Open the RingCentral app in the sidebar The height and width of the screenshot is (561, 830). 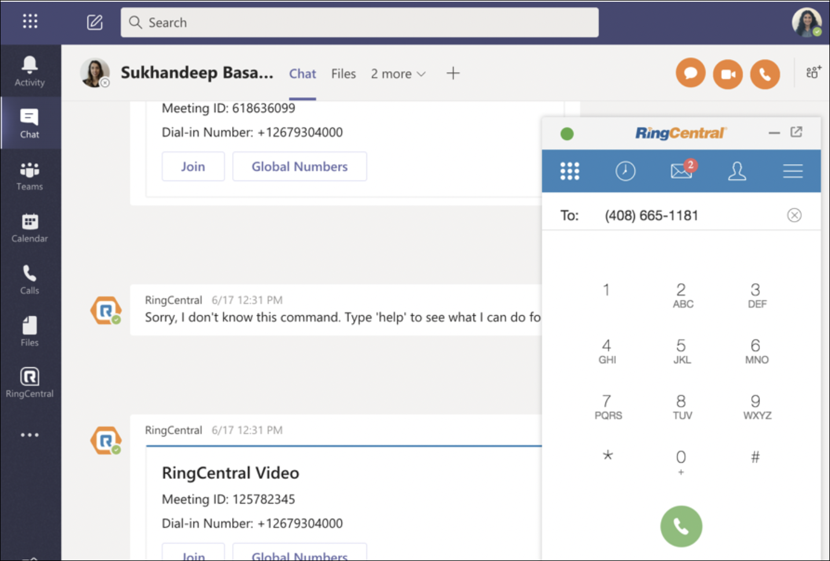pyautogui.click(x=29, y=382)
